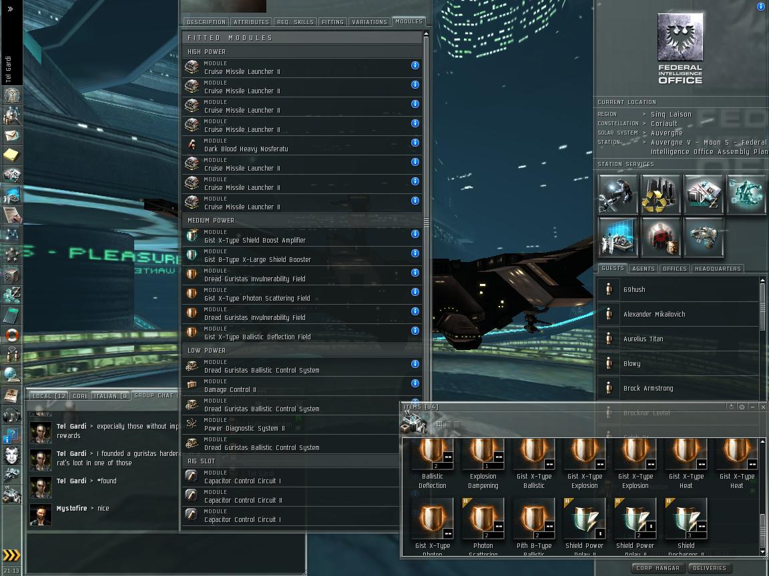Click the Sing Laison region link
Screen dimensions: 769x576
(x=670, y=115)
